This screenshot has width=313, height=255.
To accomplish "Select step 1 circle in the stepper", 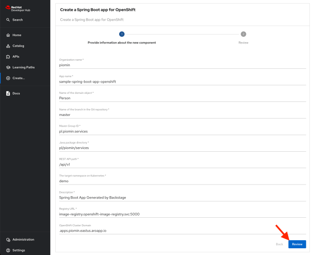I will (x=121, y=34).
